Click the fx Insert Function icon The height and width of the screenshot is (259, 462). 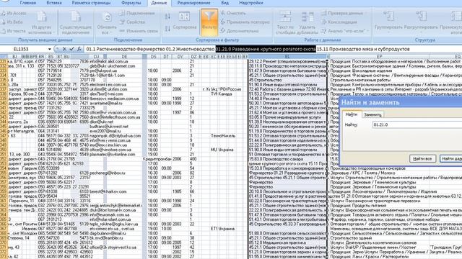coord(79,49)
